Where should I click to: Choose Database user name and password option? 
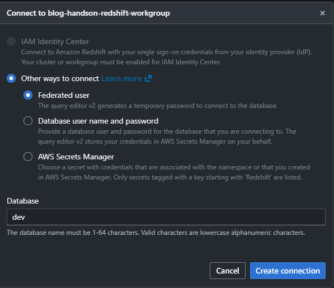click(28, 121)
